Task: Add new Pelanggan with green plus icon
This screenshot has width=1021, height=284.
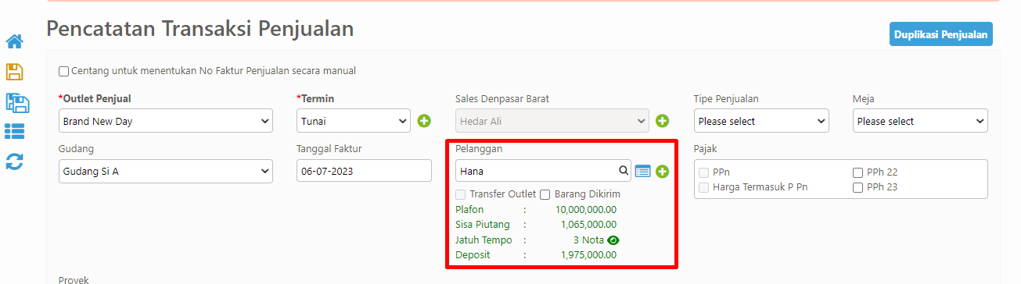Action: [x=662, y=171]
